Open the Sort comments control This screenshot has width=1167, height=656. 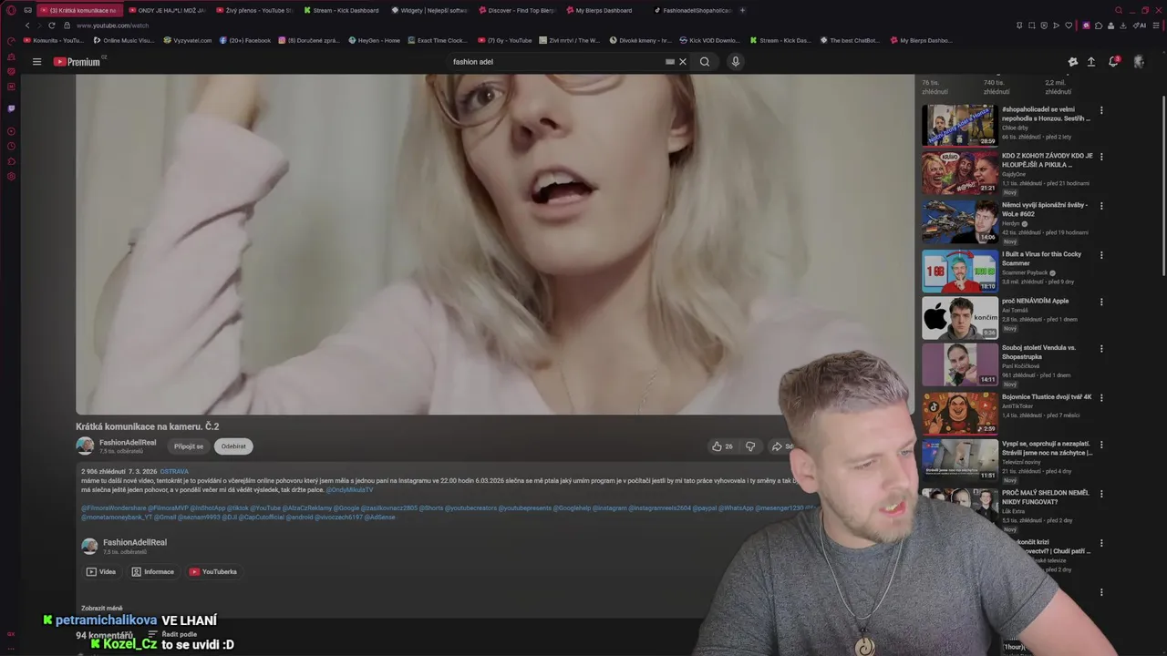click(174, 634)
